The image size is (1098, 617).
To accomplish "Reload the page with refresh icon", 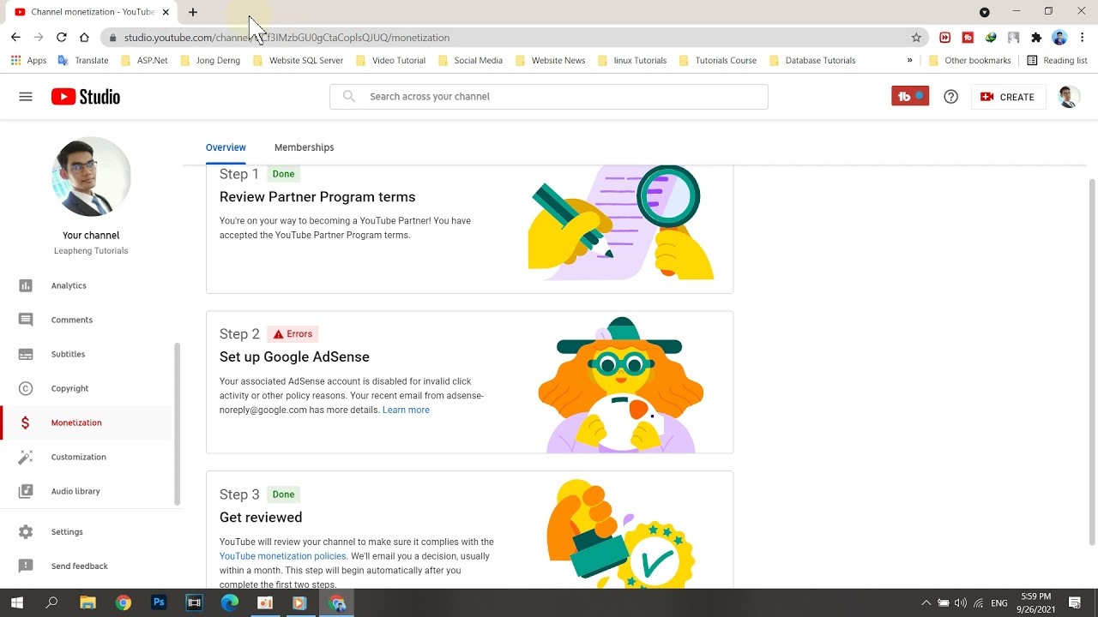I will [62, 37].
